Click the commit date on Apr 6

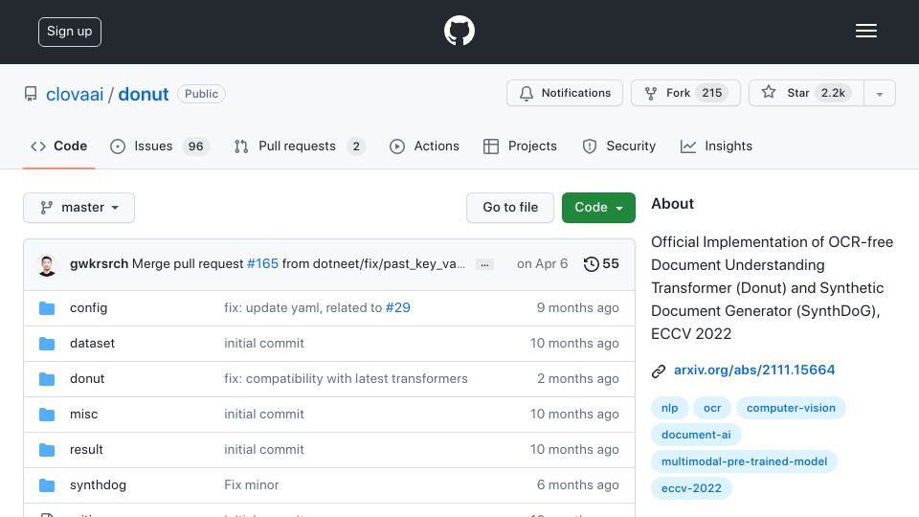pos(542,264)
